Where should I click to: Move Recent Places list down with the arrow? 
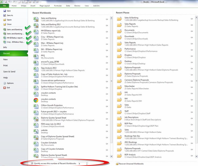(x=196, y=157)
